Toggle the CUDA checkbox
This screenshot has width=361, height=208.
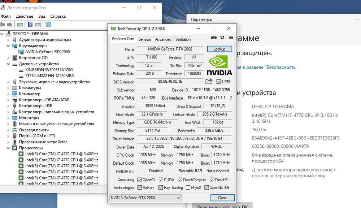click(161, 180)
